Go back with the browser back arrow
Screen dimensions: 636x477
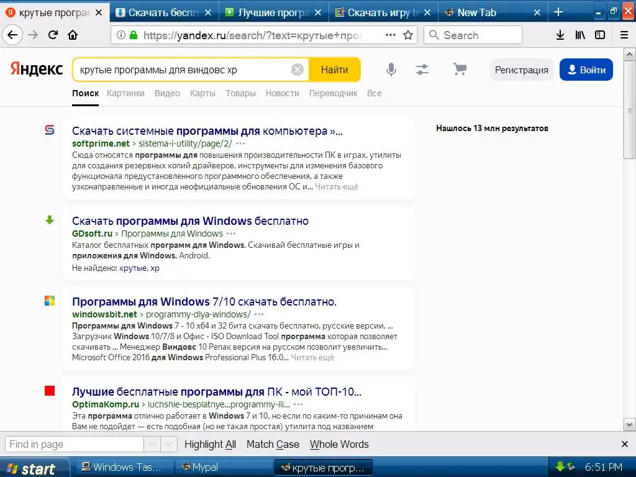click(12, 35)
